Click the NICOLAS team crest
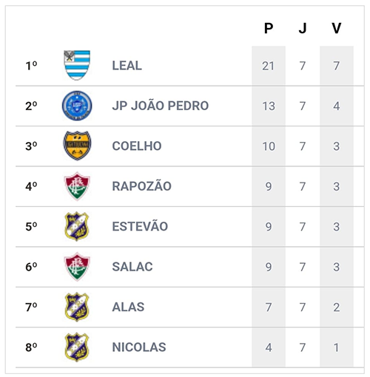Image resolution: width=370 pixels, height=377 pixels. pyautogui.click(x=77, y=347)
